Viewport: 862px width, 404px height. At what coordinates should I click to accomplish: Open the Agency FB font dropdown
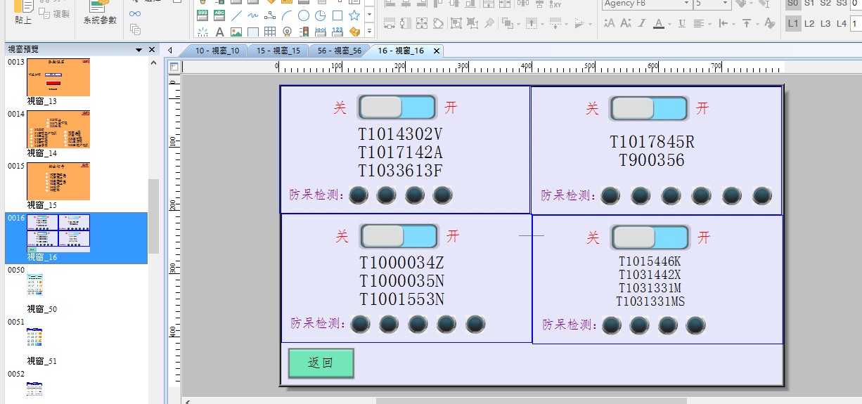tap(686, 4)
